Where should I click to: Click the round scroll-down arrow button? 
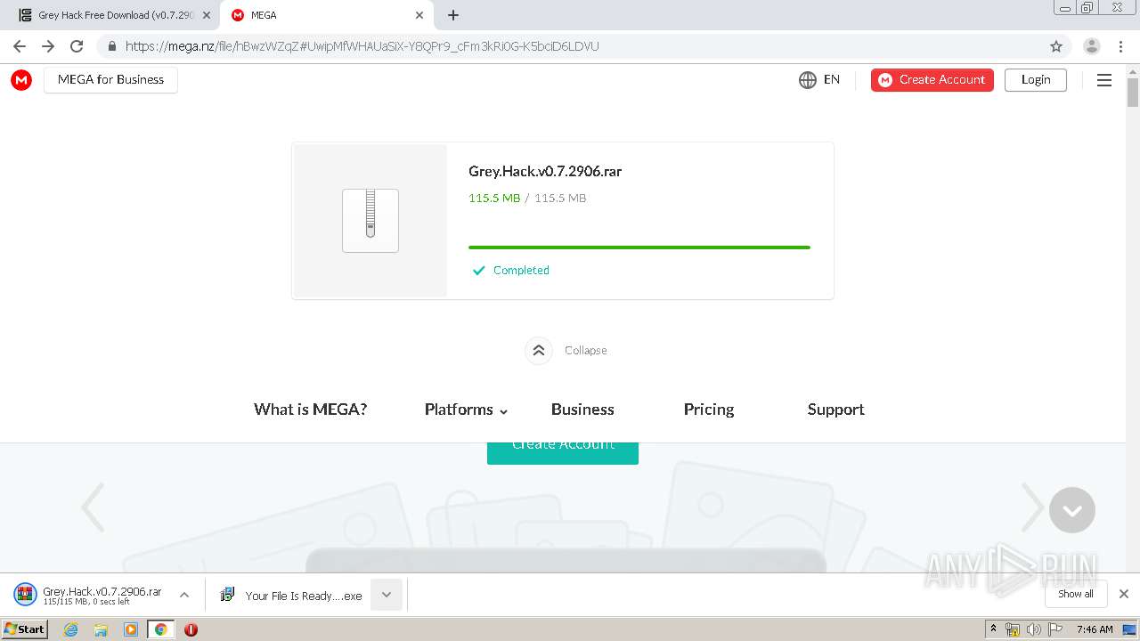coord(1072,510)
